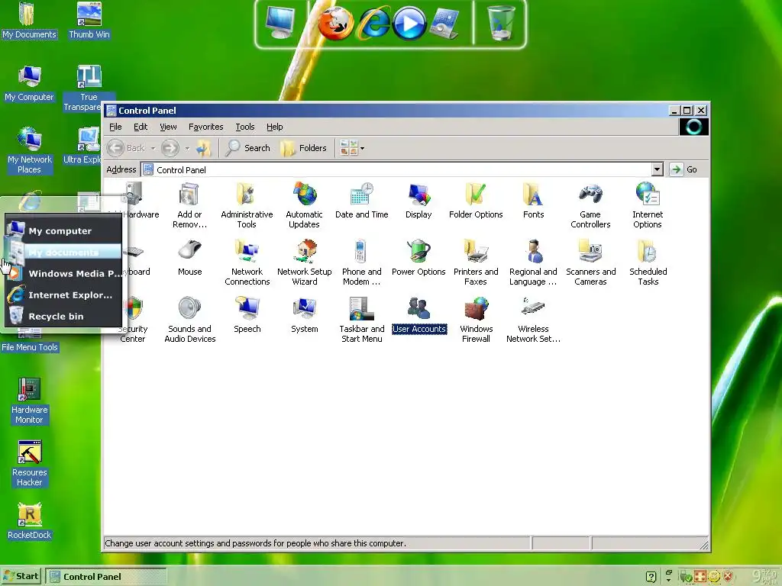Choose My documents in popup menu
This screenshot has height=586, width=782.
coord(63,252)
